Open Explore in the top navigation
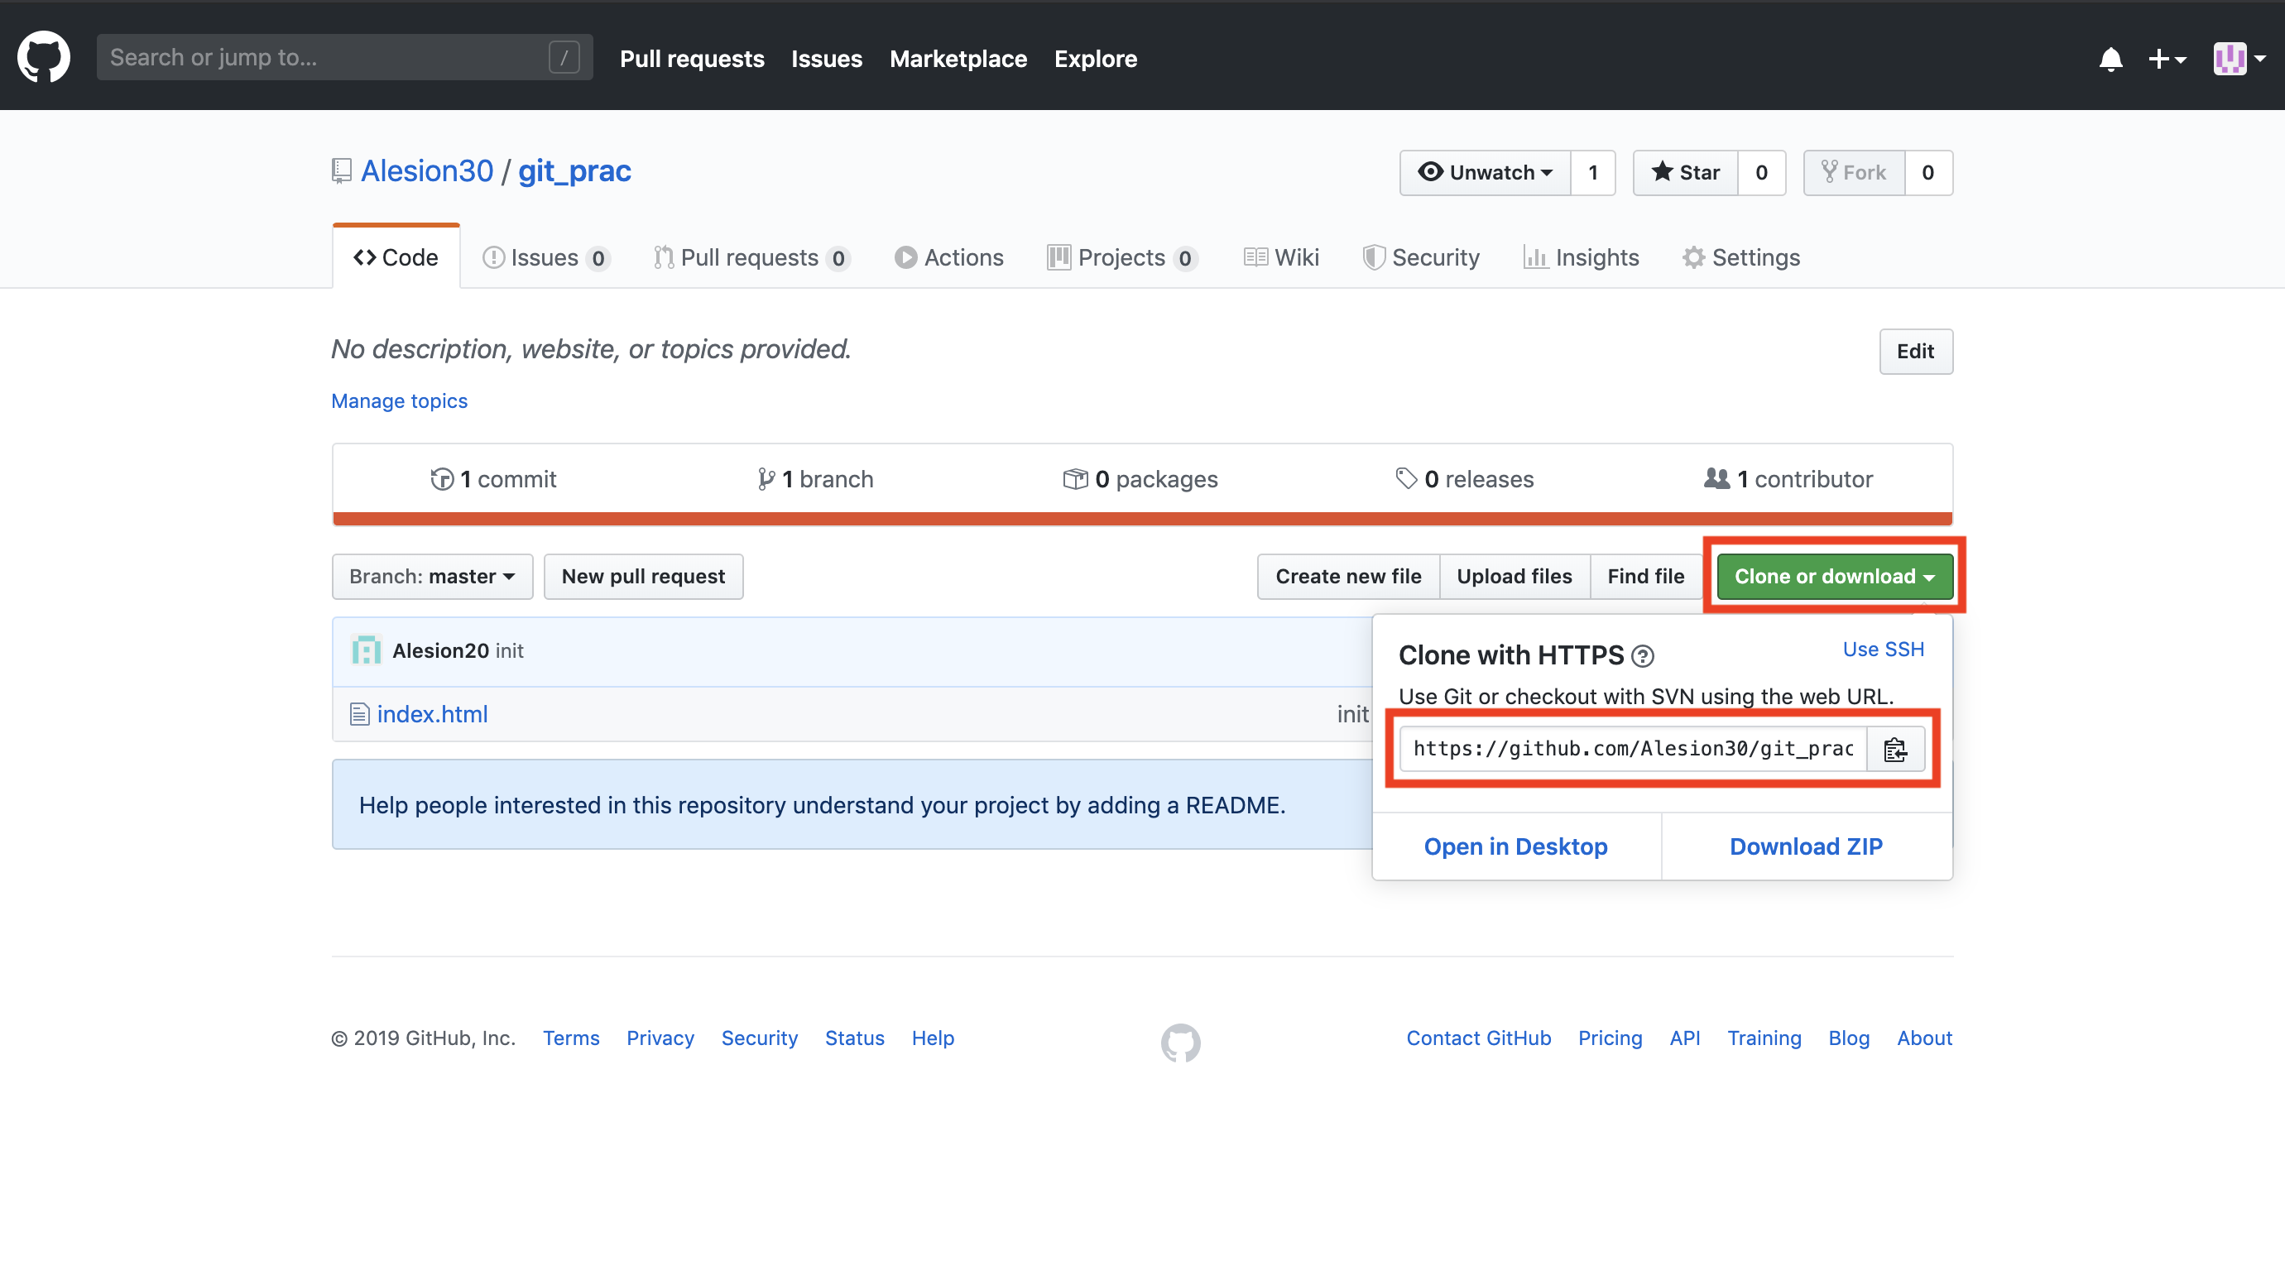2285x1261 pixels. point(1096,59)
